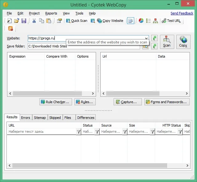The width and height of the screenshot is (197, 182).
Task: Click the Status column header in results
Action: pyautogui.click(x=90, y=125)
